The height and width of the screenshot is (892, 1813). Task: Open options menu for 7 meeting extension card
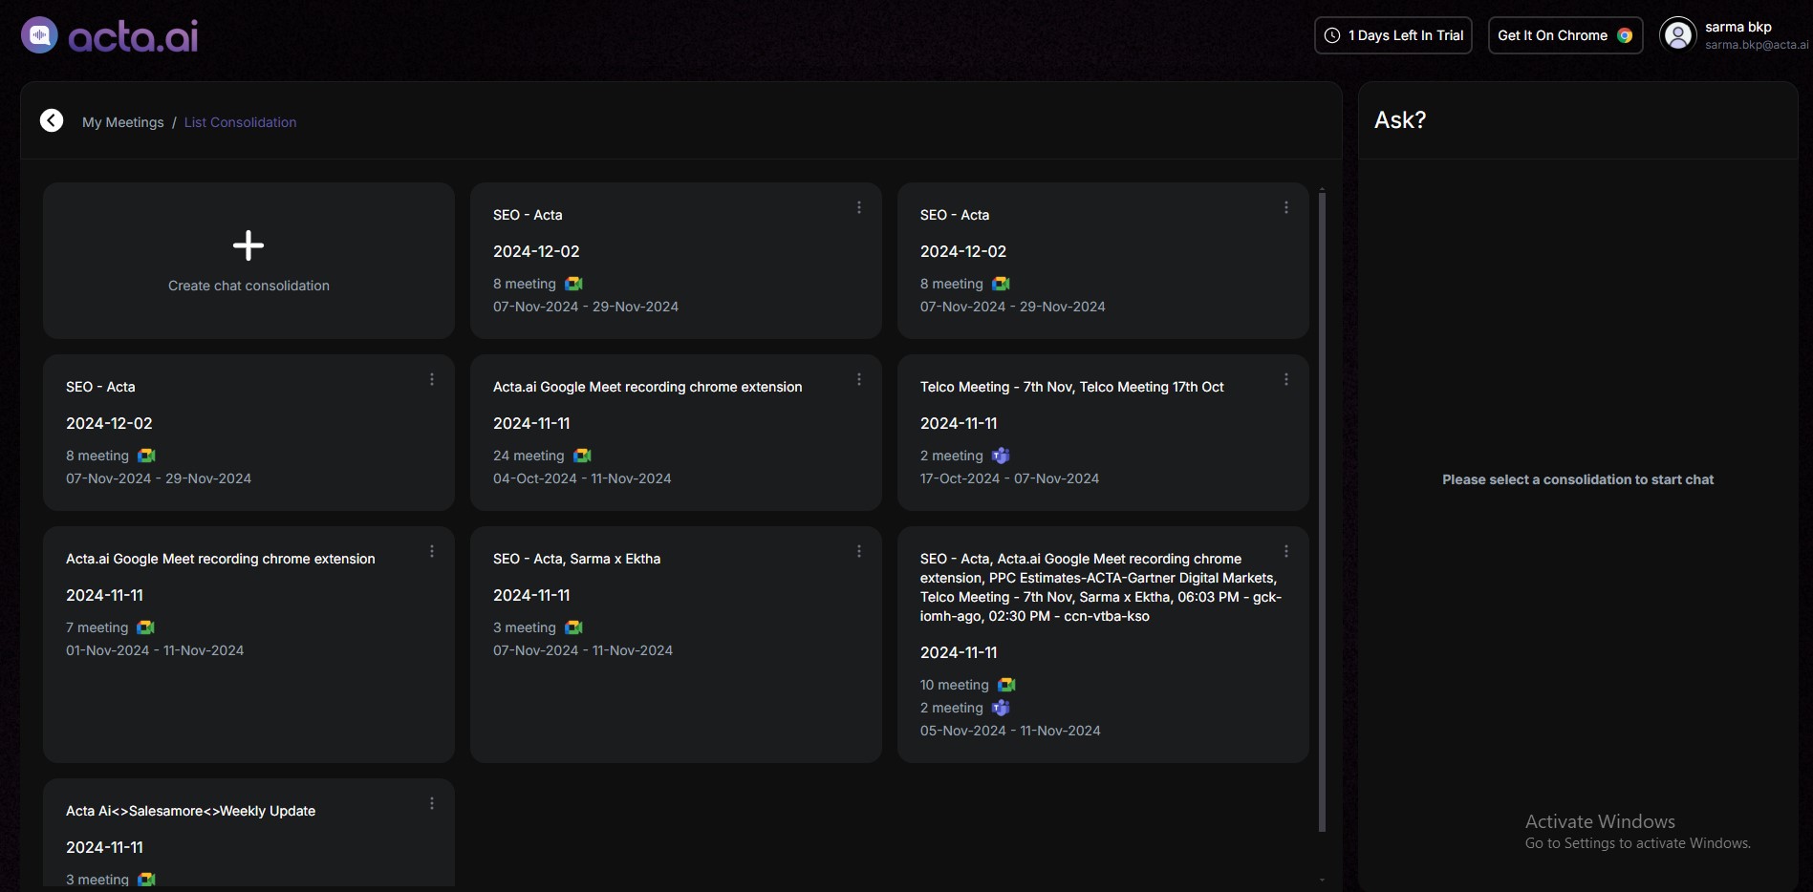[432, 551]
